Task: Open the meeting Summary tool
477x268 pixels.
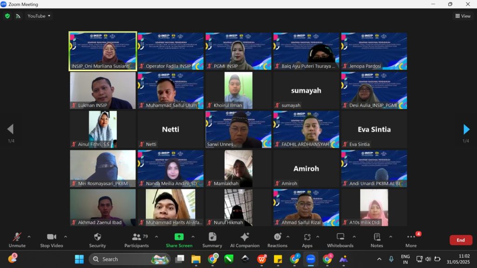Action: coord(212,240)
